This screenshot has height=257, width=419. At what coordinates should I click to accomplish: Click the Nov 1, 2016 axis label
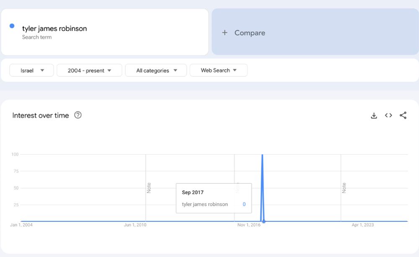tap(249, 225)
